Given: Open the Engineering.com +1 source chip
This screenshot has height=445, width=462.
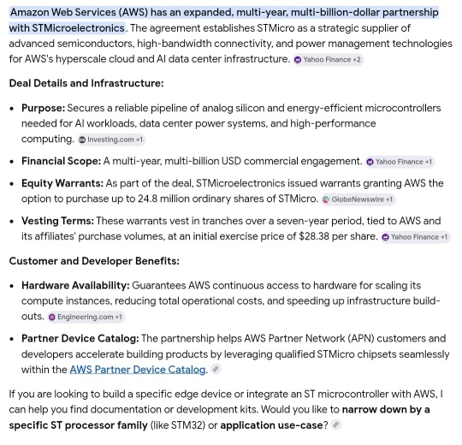Looking at the screenshot, I should click(86, 317).
